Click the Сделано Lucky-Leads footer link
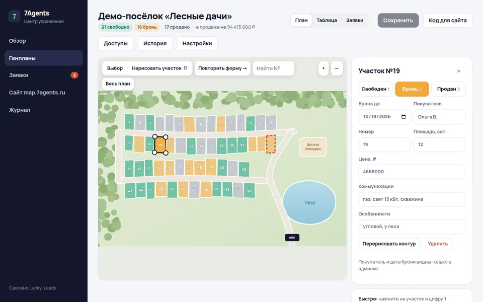This screenshot has height=302, width=483. 33,288
